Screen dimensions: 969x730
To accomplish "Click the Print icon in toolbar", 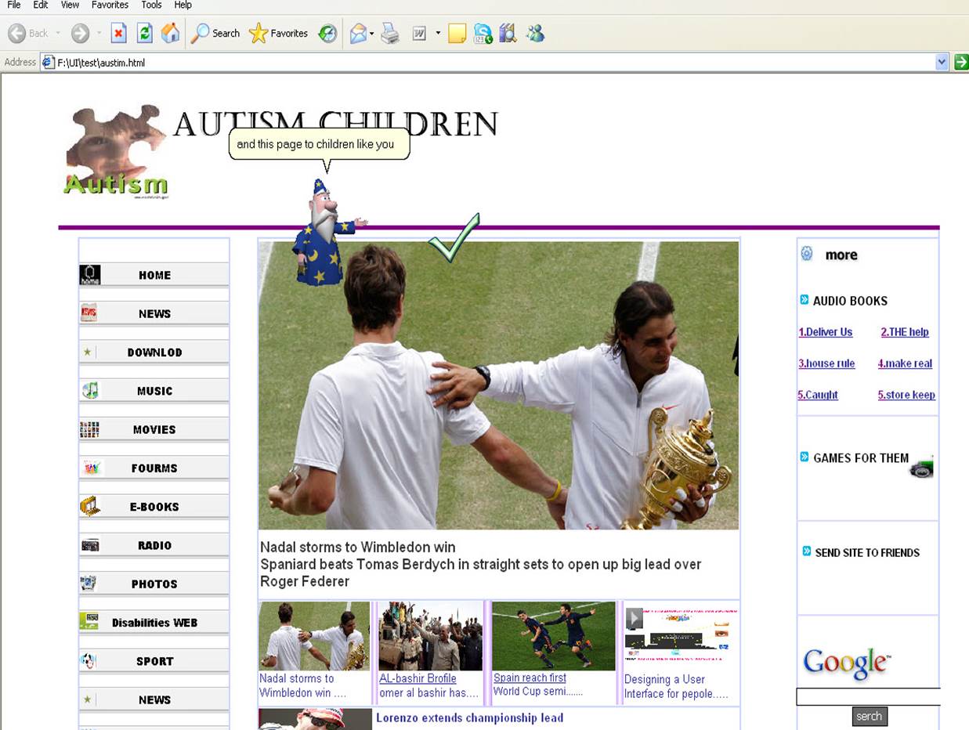I will coord(390,33).
